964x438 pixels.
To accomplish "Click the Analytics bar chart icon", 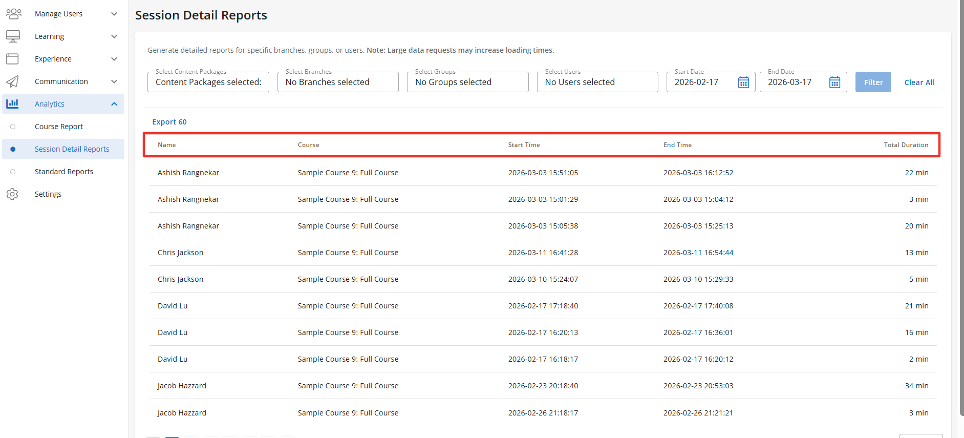I will pos(13,104).
